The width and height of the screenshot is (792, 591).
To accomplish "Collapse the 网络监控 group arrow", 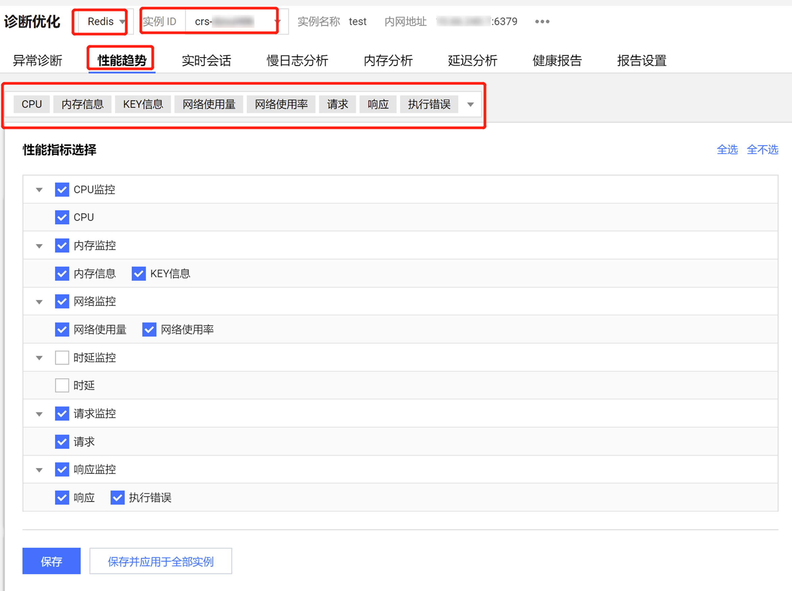I will [39, 302].
